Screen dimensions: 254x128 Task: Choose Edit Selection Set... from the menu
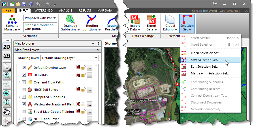click(210, 67)
